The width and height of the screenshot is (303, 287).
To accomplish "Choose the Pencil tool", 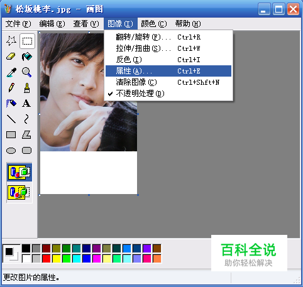I will click(11, 88).
